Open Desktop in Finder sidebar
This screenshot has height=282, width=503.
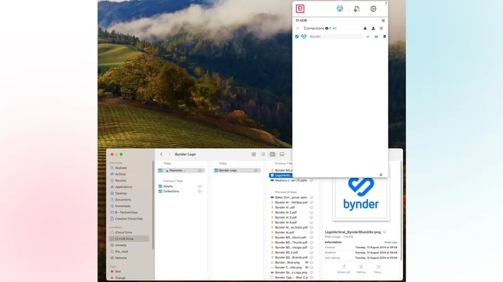tap(121, 193)
